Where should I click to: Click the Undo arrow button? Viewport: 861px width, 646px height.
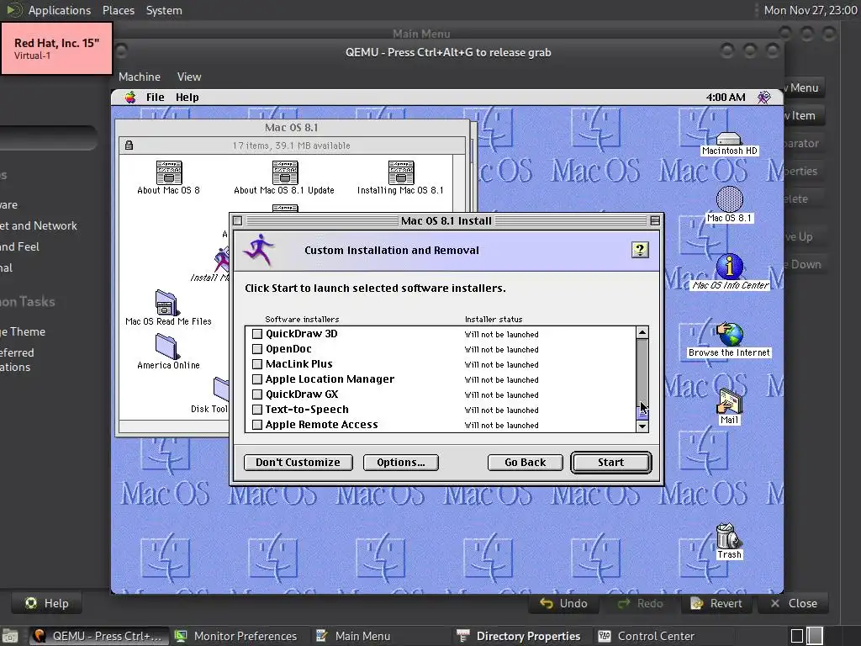(x=564, y=603)
